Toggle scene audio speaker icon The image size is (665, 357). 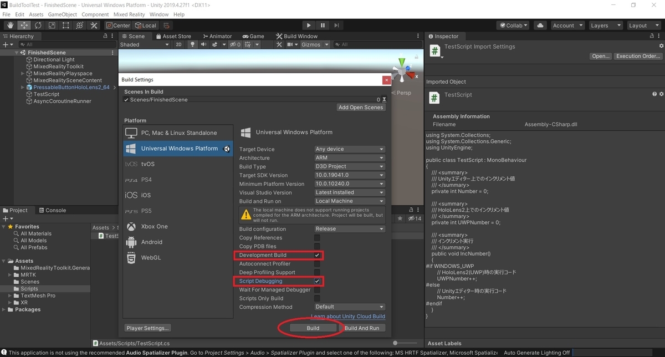(x=204, y=44)
